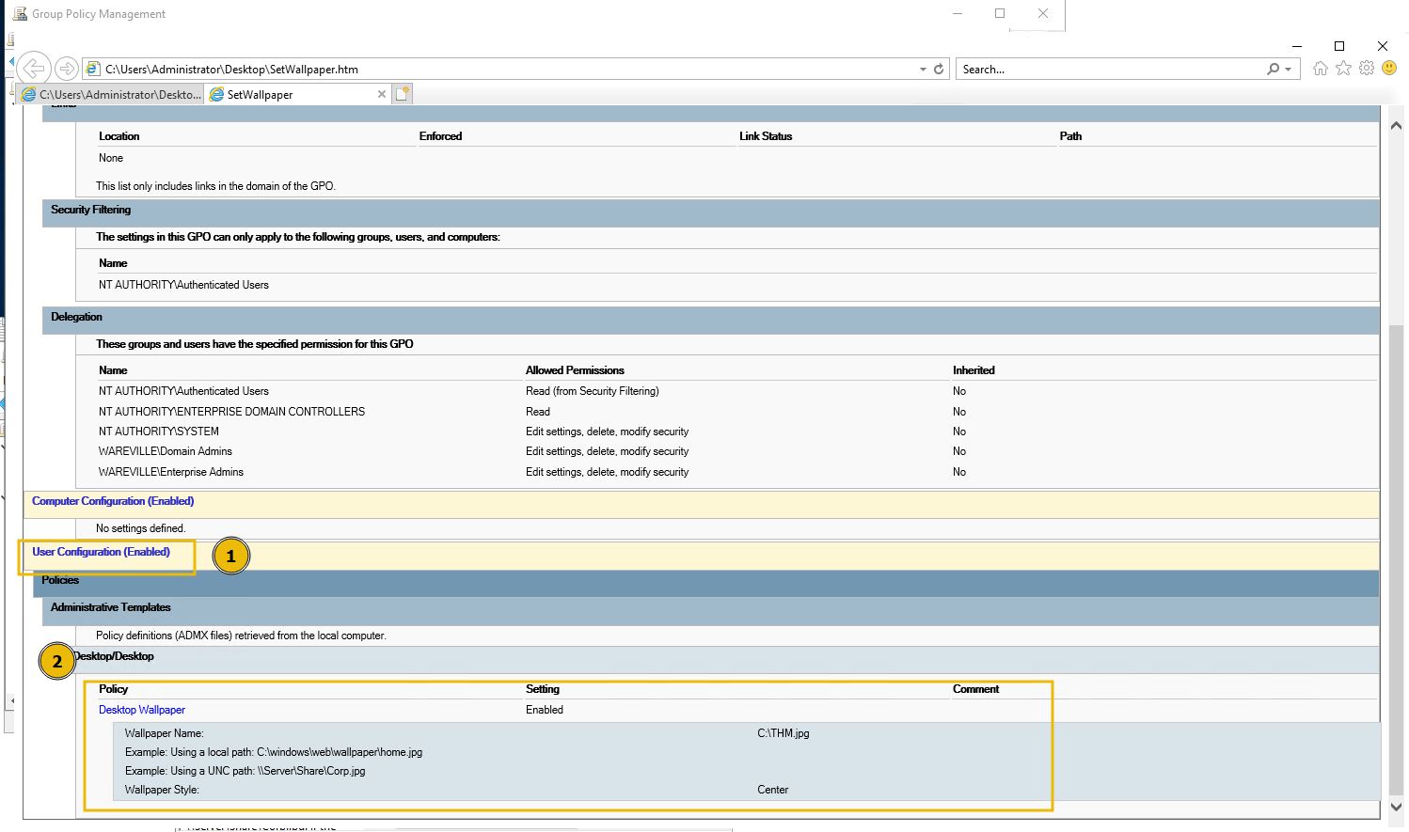View Favorites using the star icon

[x=1343, y=68]
